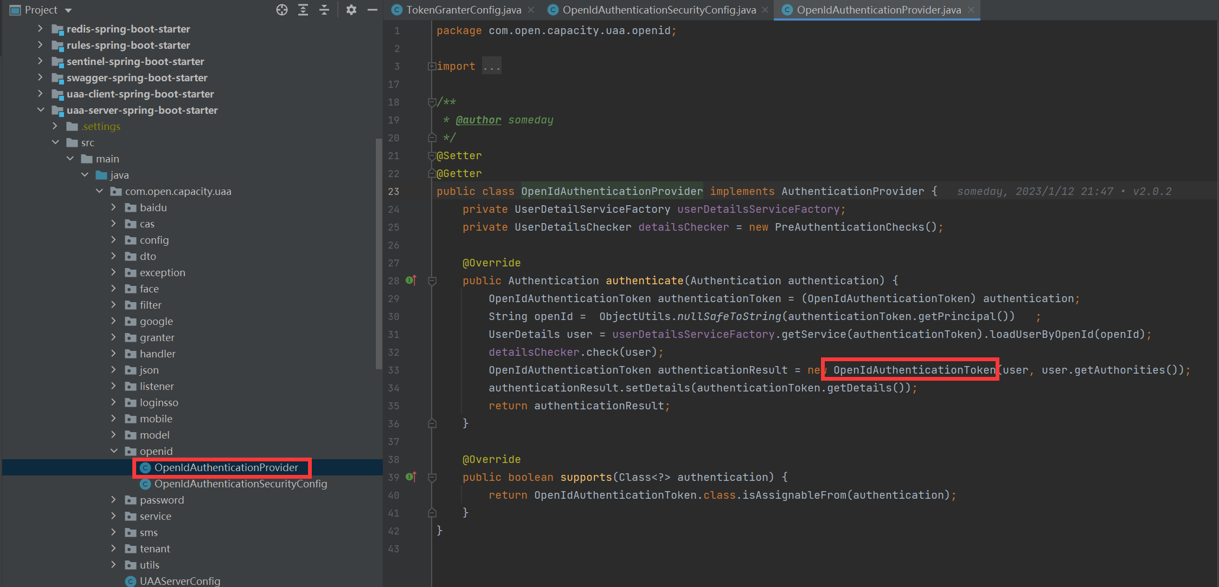Select the handler package folder
Screen dimensions: 1219x587
click(158, 354)
